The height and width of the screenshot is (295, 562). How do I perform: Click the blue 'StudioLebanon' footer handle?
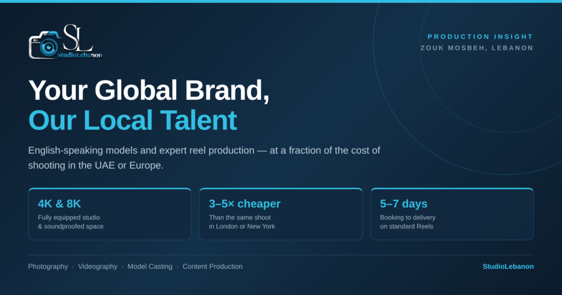pos(508,266)
